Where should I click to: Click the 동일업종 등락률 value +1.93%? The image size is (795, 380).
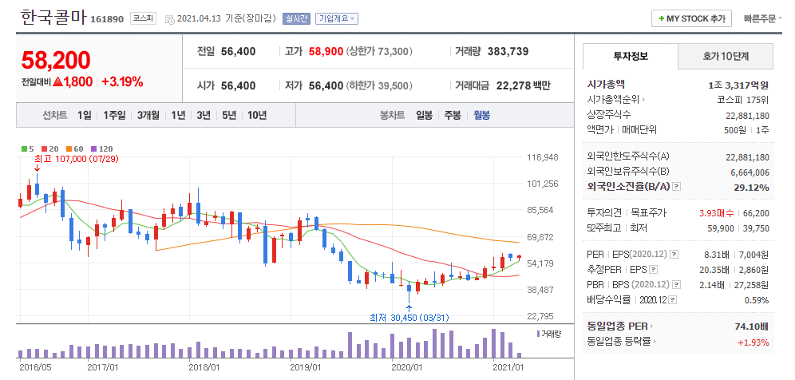753,342
